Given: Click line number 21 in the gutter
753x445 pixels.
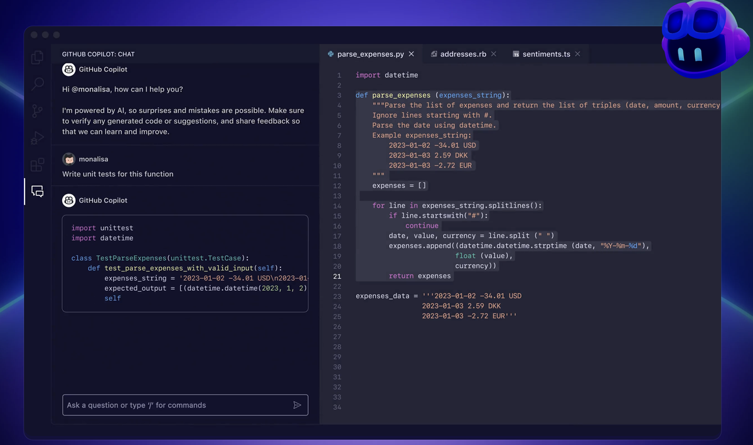Looking at the screenshot, I should (x=337, y=276).
